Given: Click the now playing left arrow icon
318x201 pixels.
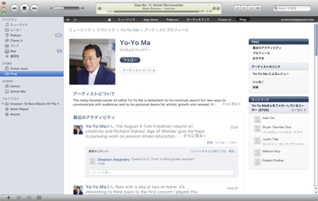Looking at the screenshot, I should (x=99, y=8).
